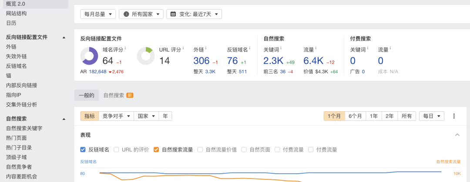Click the purple 域名评分 donut chart
This screenshot has height=182, width=470.
[x=89, y=56]
